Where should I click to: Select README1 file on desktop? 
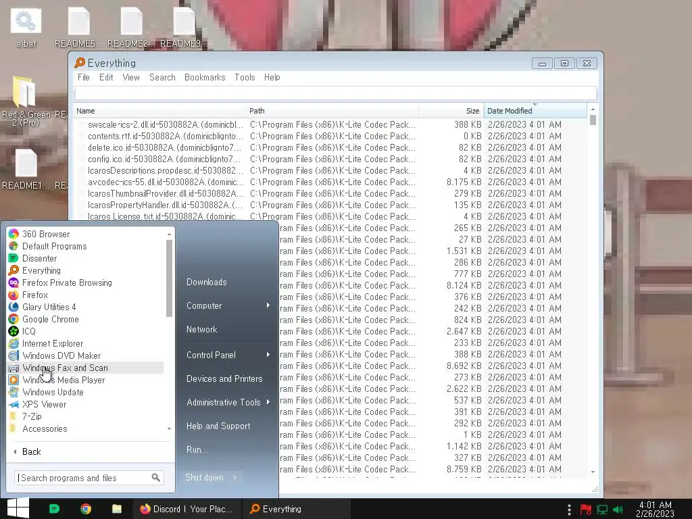26,170
